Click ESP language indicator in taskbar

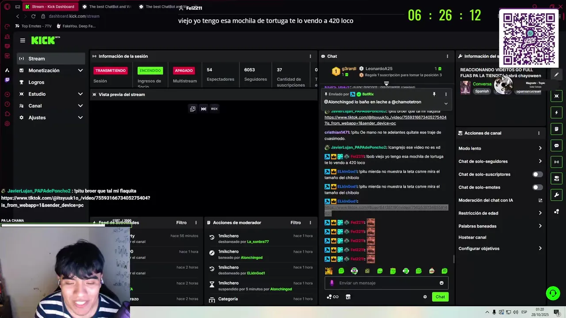tap(524, 312)
